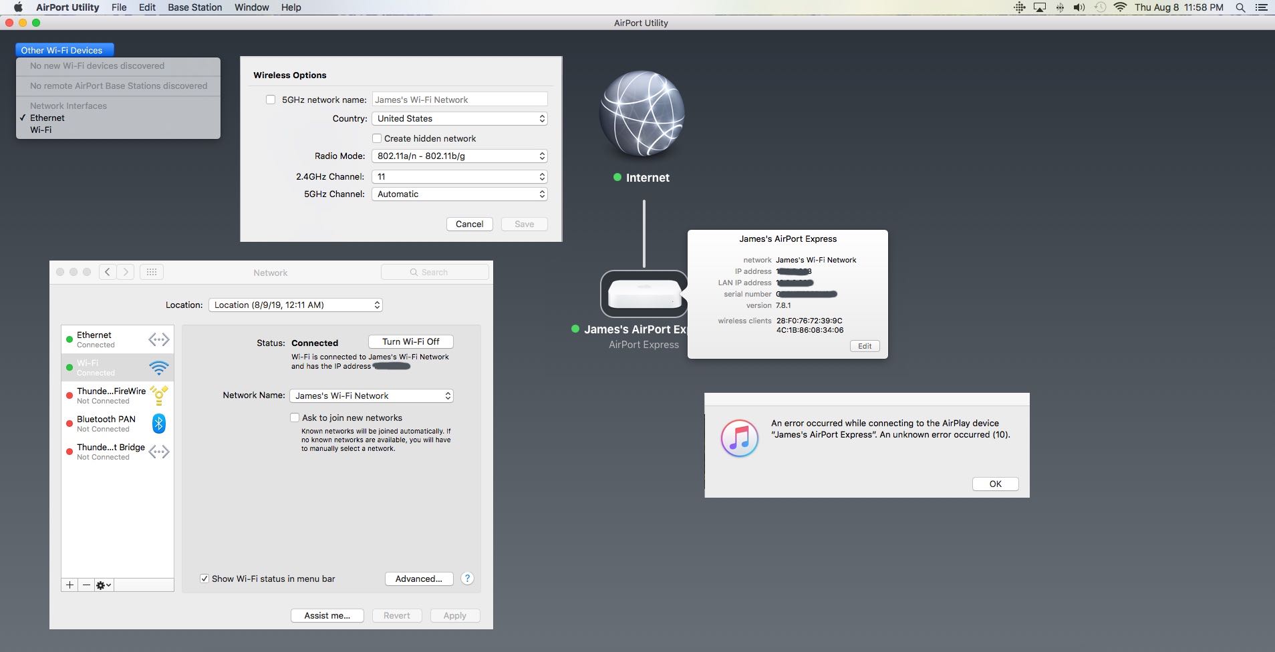Image resolution: width=1275 pixels, height=652 pixels.
Task: Open the Network Name dropdown
Action: tap(372, 395)
